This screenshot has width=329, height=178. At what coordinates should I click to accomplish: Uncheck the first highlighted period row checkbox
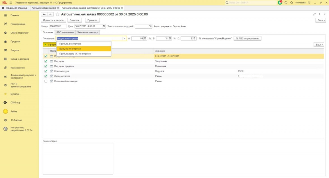[x=46, y=56]
